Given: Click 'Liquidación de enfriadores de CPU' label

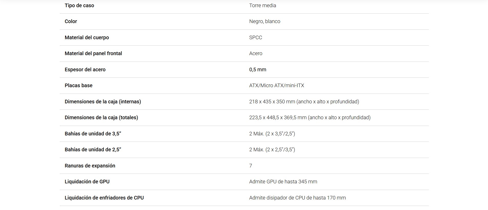Looking at the screenshot, I should [x=104, y=198].
